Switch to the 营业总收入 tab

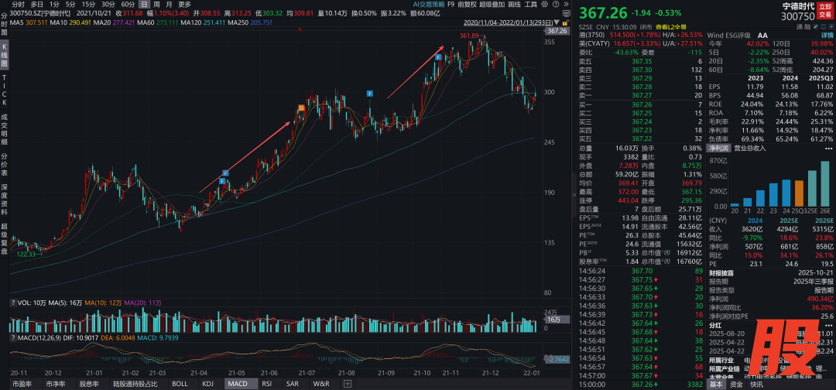coord(749,148)
